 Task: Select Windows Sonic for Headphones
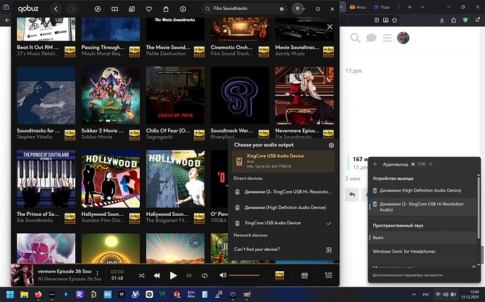tap(422, 252)
